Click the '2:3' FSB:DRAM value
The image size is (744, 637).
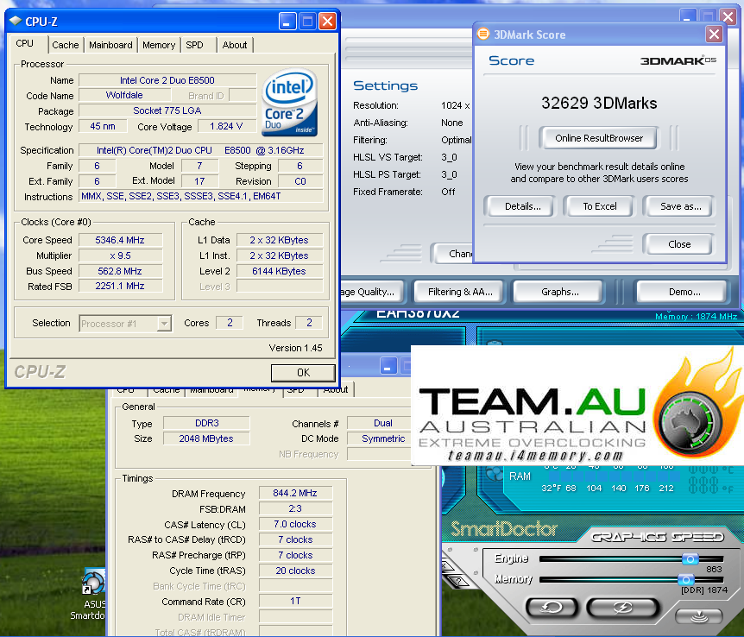295,508
